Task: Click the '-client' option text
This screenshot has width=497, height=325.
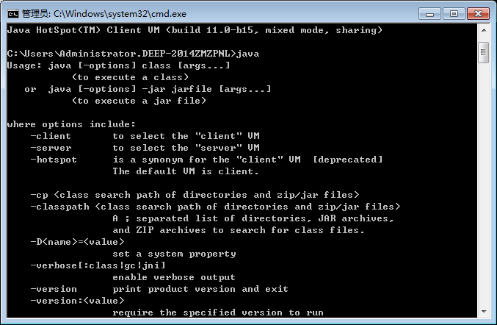Action: click(x=51, y=136)
